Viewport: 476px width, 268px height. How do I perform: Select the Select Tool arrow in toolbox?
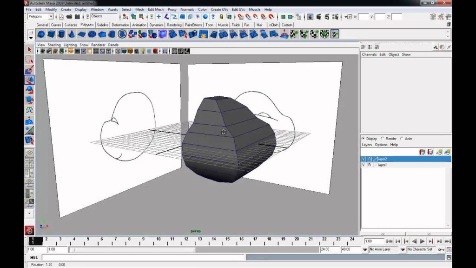pos(29,49)
